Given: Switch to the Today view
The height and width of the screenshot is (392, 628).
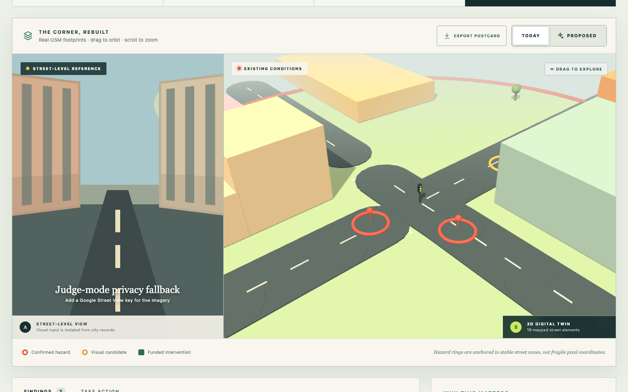Looking at the screenshot, I should click(531, 36).
